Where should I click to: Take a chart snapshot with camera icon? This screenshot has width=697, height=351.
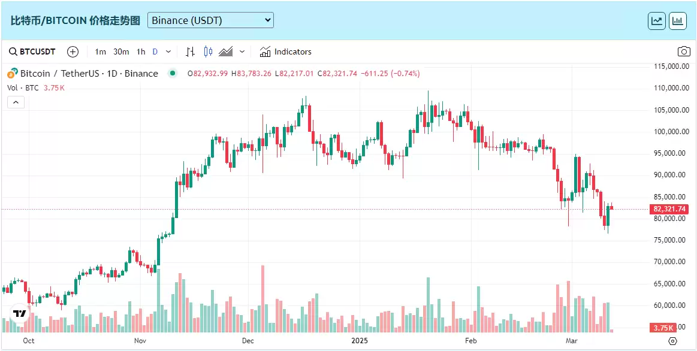(683, 52)
